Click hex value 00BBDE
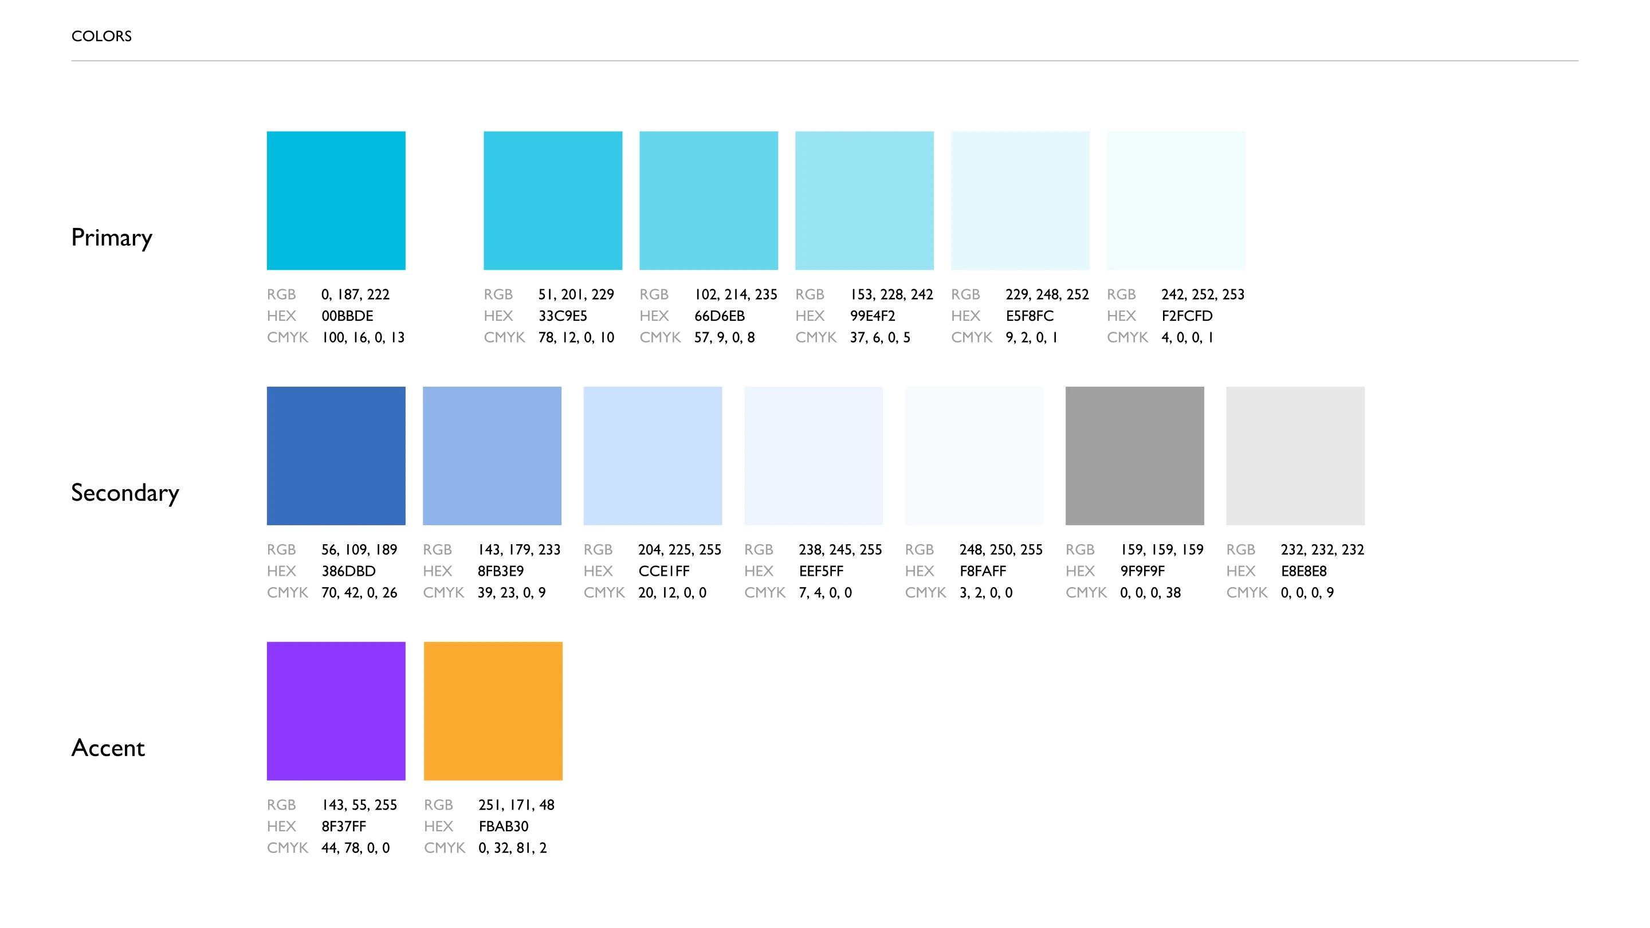 point(347,316)
